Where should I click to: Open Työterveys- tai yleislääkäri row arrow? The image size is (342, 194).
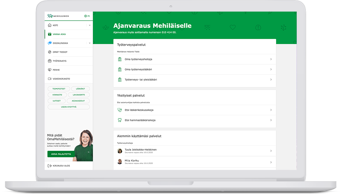point(271,80)
